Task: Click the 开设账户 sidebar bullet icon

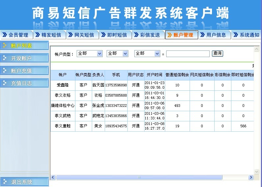Action: click(5, 58)
